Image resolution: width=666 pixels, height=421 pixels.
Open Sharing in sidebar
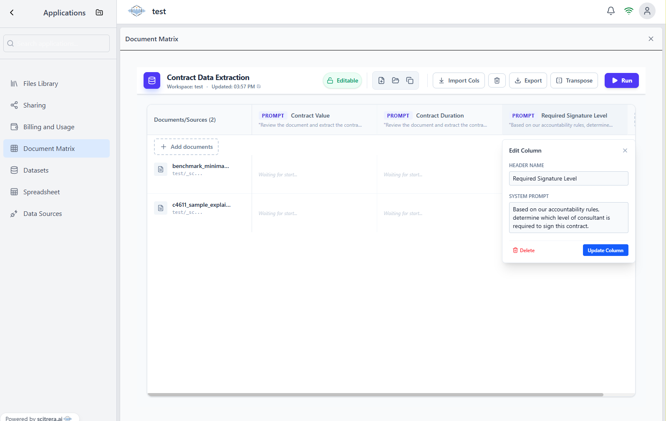[x=56, y=105]
